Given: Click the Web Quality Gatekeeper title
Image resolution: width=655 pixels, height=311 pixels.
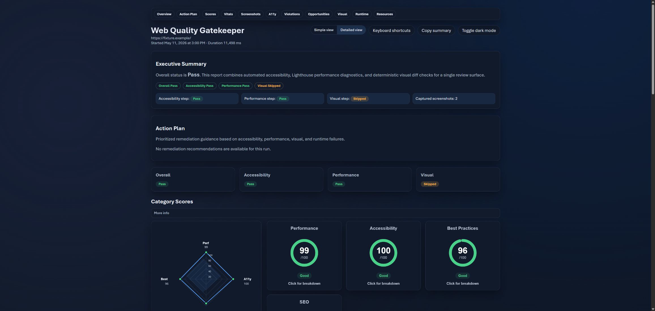Looking at the screenshot, I should [x=197, y=30].
